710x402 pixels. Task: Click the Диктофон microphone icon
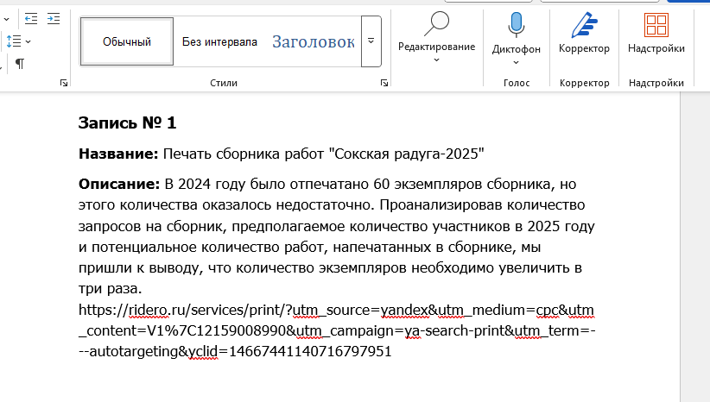click(517, 24)
